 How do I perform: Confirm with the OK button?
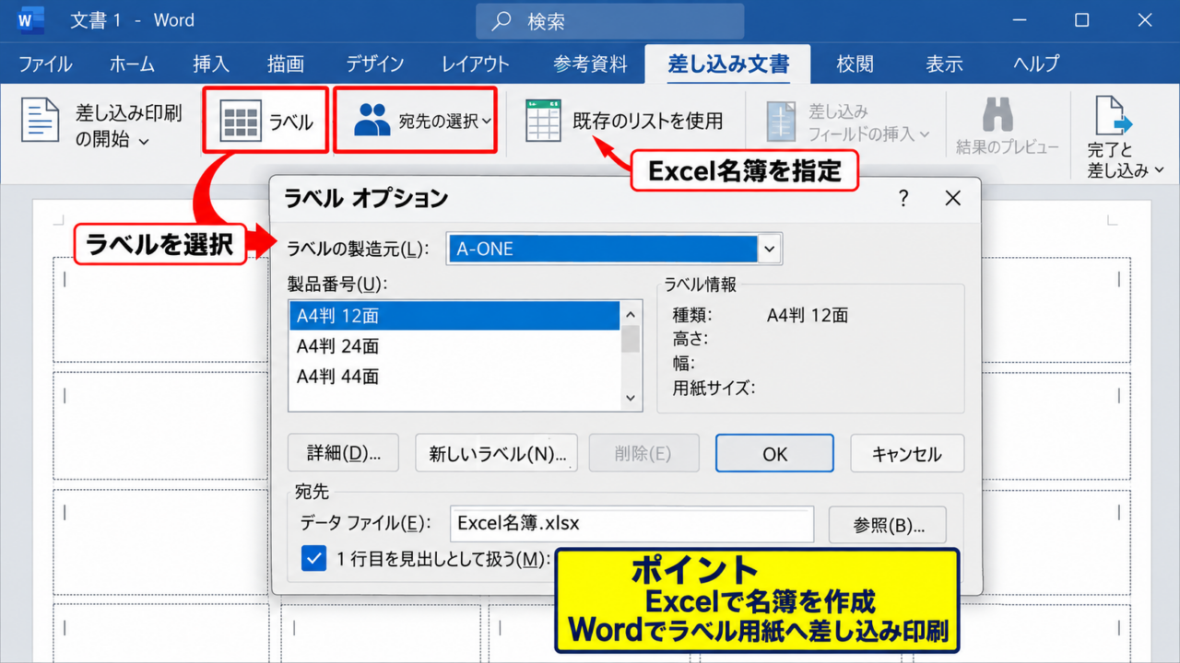(774, 454)
